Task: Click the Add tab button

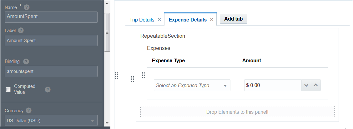Action: tap(234, 19)
